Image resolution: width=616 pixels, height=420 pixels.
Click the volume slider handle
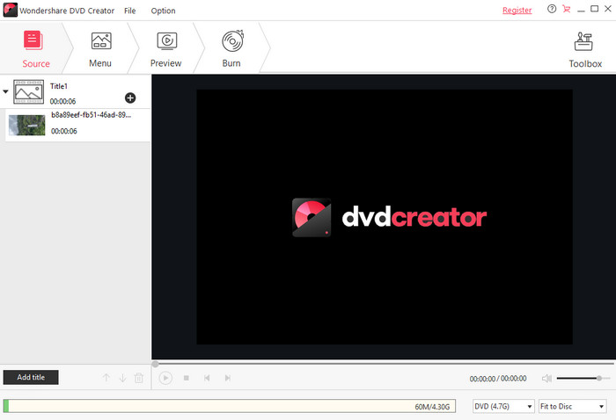[x=599, y=379]
